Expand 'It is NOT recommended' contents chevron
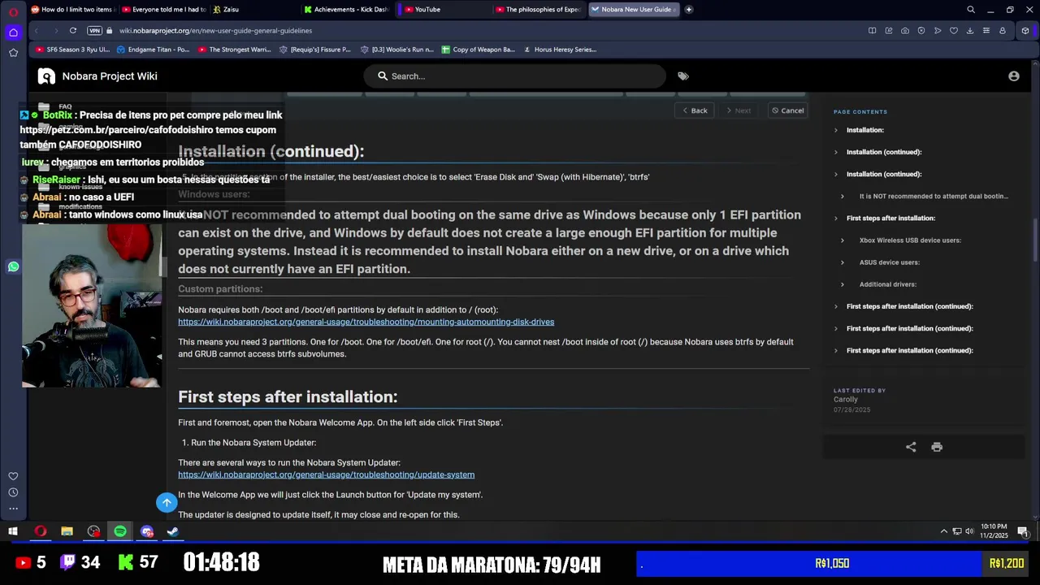 (842, 196)
